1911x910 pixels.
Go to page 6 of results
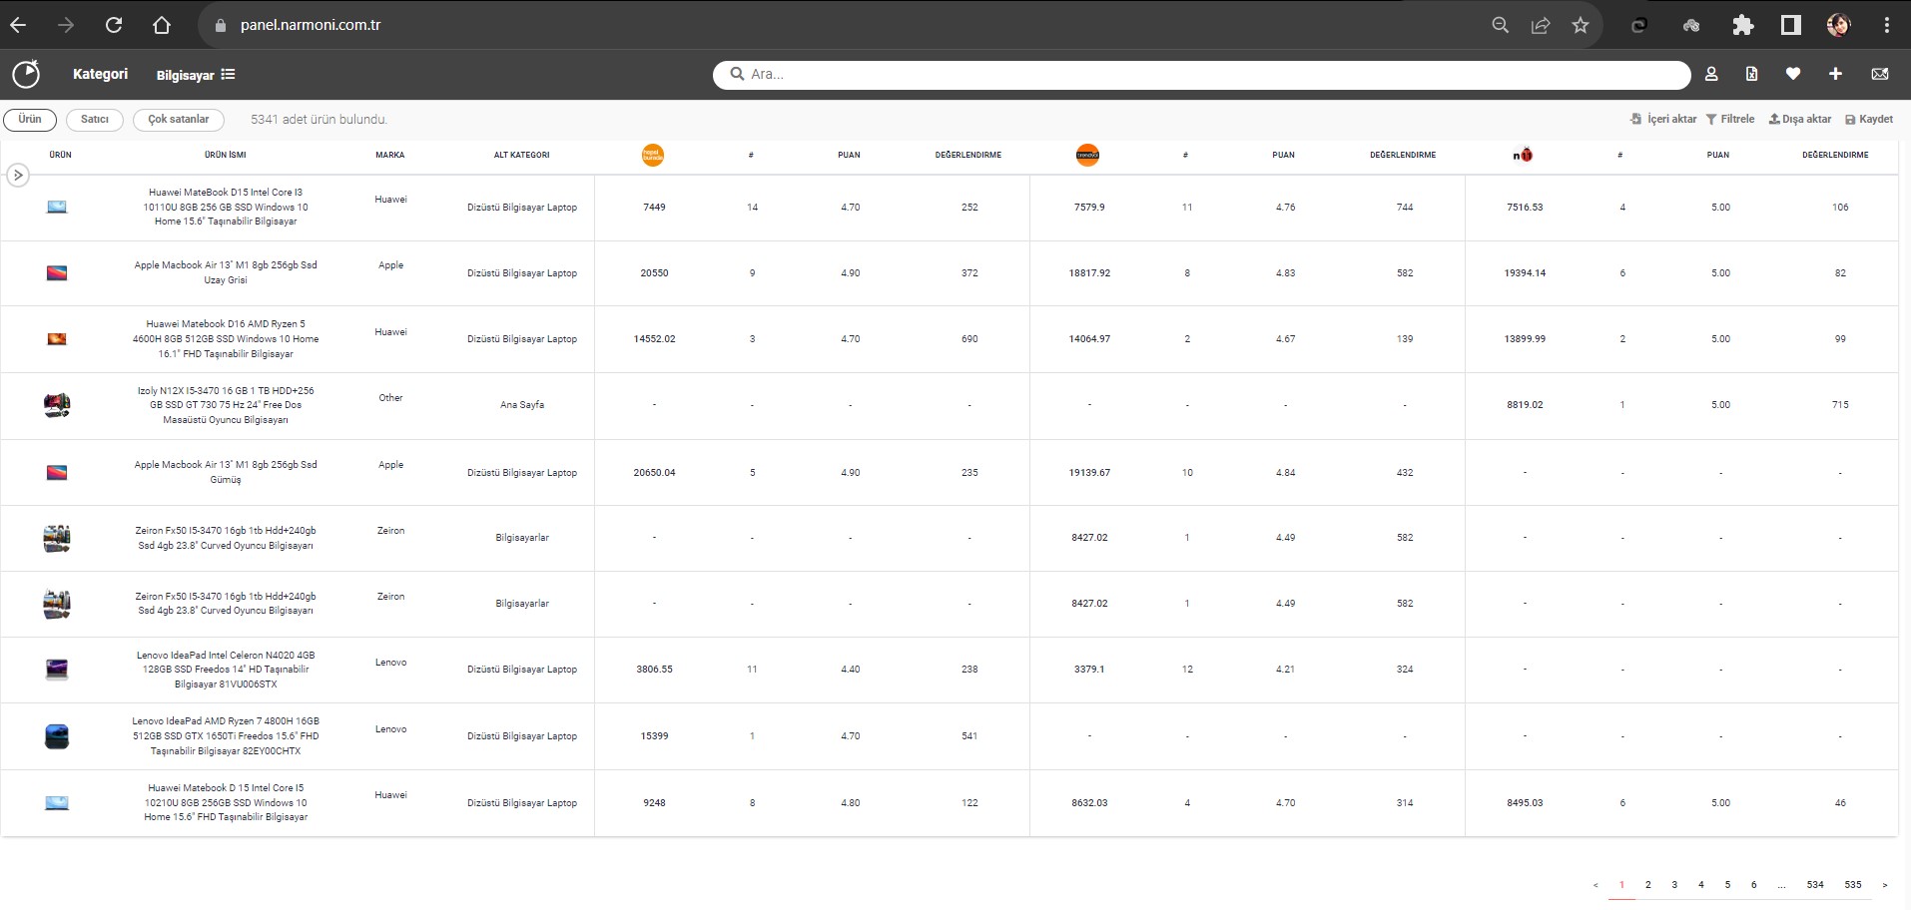(x=1753, y=885)
